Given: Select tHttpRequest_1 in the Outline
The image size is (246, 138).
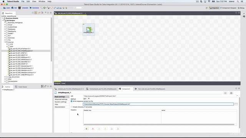Looking at the screenshot, I should (x=9, y=90).
